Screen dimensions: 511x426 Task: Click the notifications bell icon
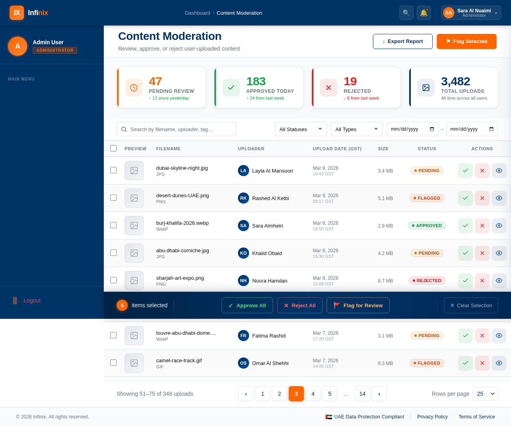(x=424, y=12)
